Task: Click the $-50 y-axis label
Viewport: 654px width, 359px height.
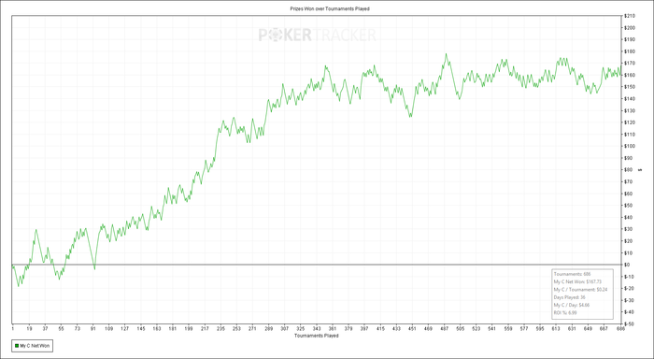Action: (x=629, y=323)
